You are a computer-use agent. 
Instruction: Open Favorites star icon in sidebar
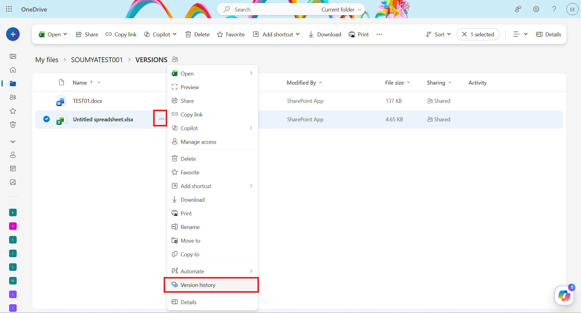point(13,111)
